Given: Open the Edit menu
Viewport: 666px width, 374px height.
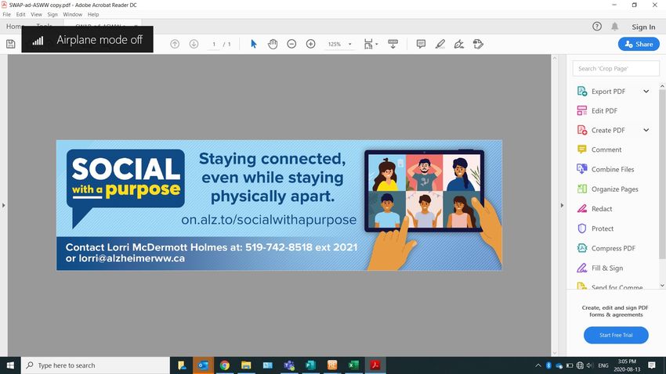Looking at the screenshot, I should coord(21,14).
